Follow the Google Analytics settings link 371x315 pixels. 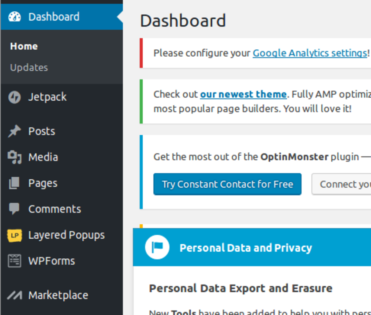click(x=310, y=53)
